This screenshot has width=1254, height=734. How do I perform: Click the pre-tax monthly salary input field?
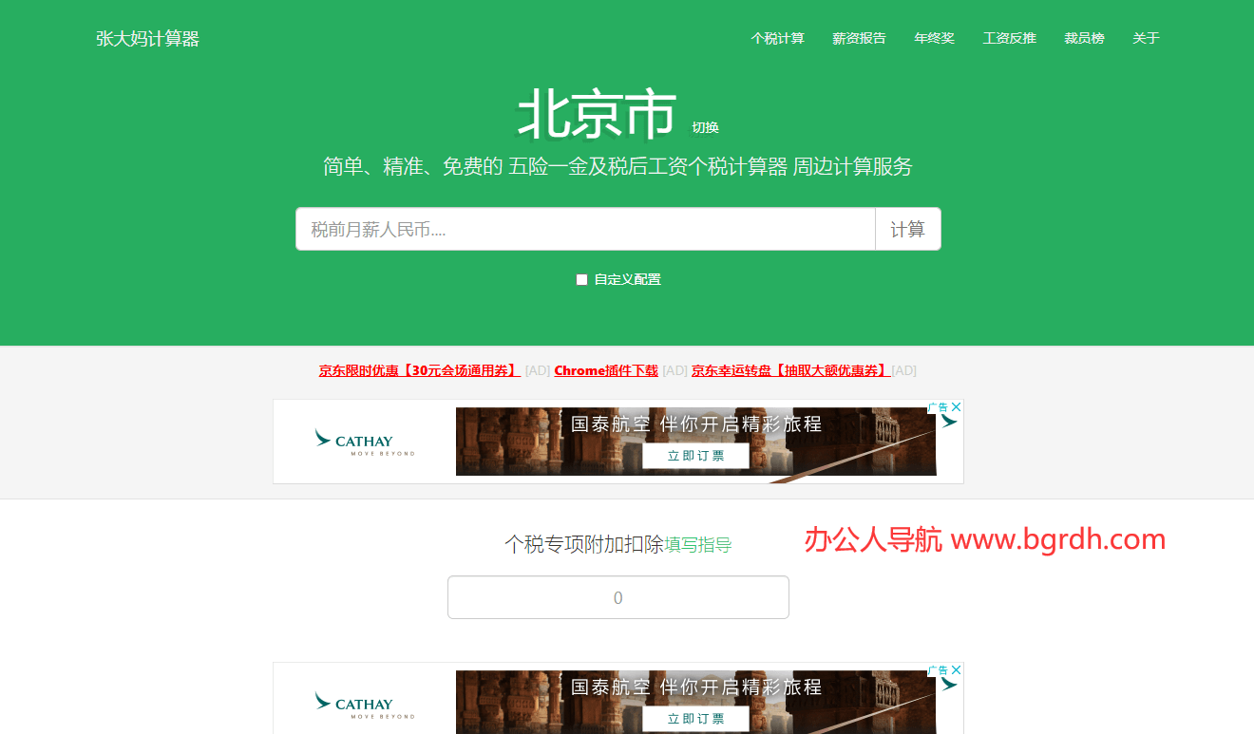(x=584, y=228)
